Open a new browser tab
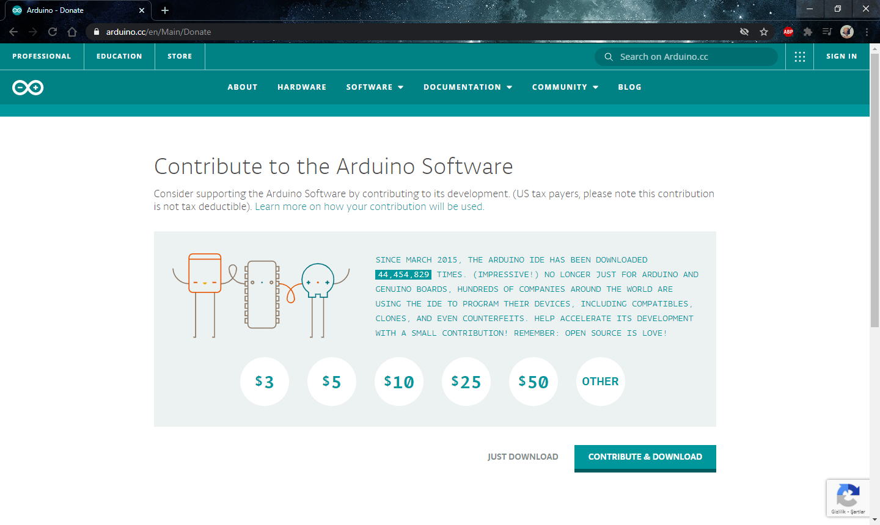 click(x=165, y=10)
